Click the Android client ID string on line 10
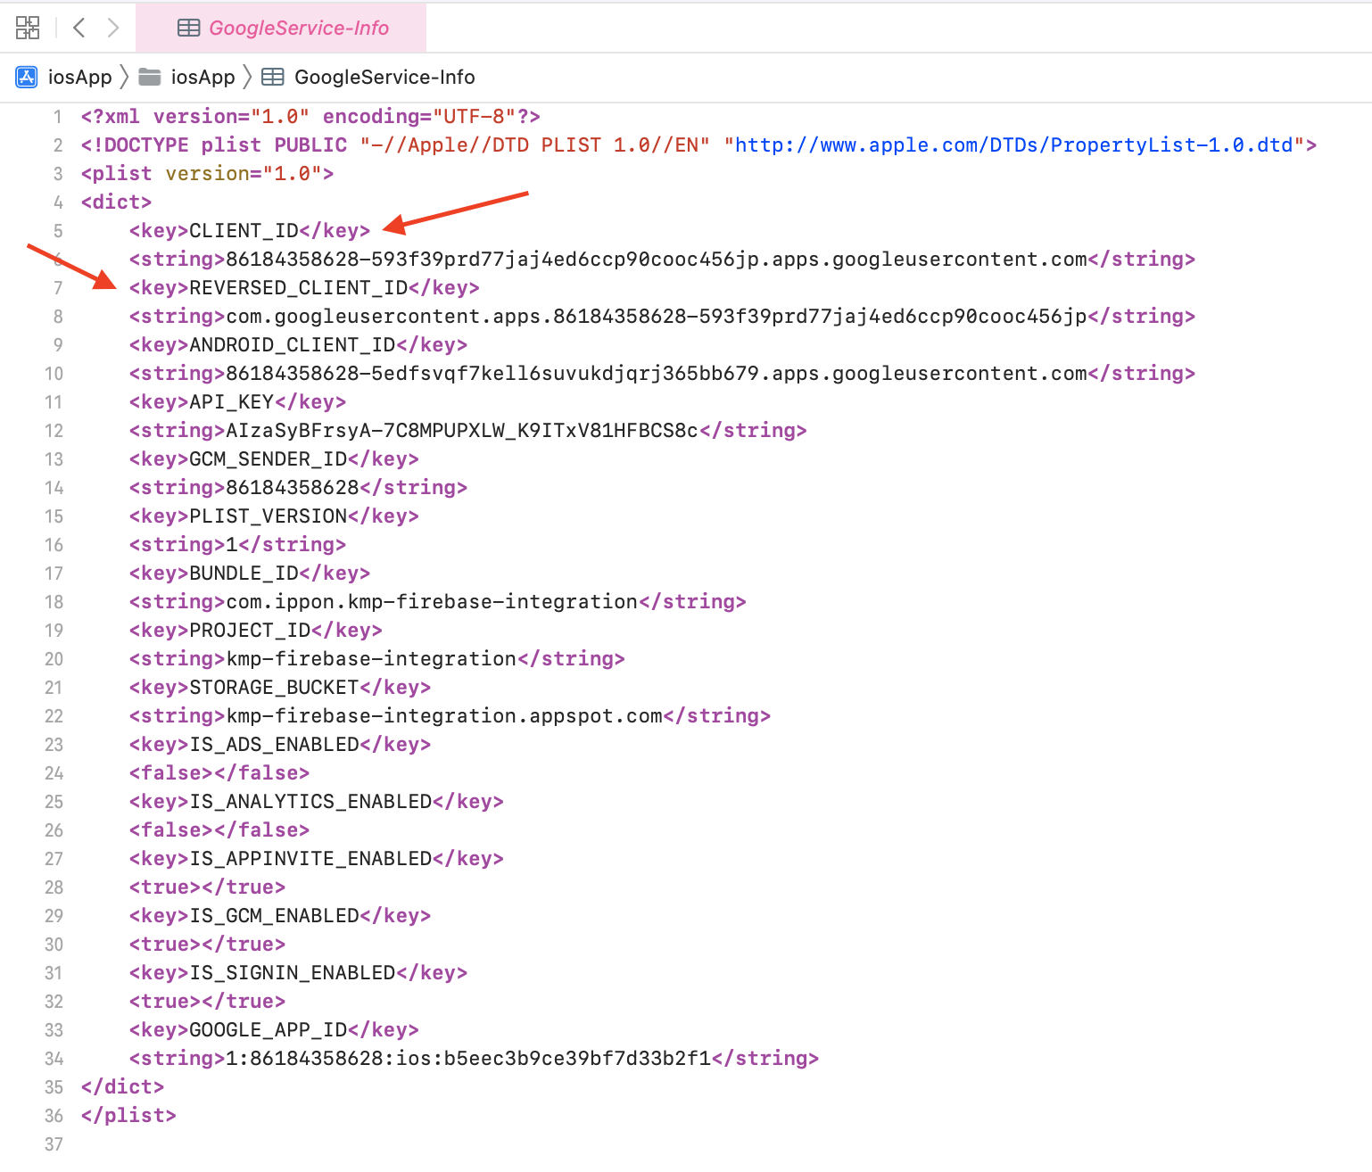This screenshot has width=1372, height=1172. [x=657, y=373]
